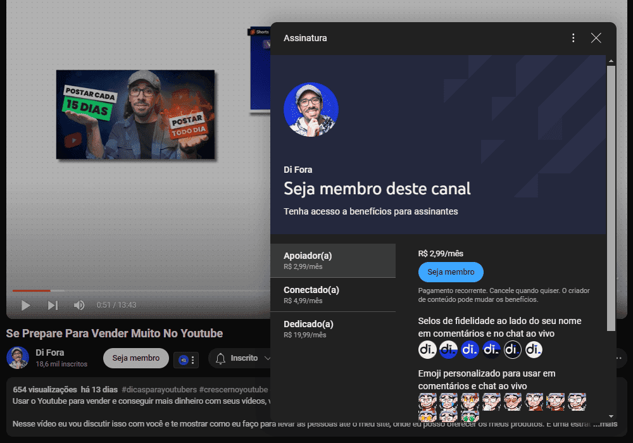Click the video title Se Prepare Para Vender Muito

[x=114, y=334]
